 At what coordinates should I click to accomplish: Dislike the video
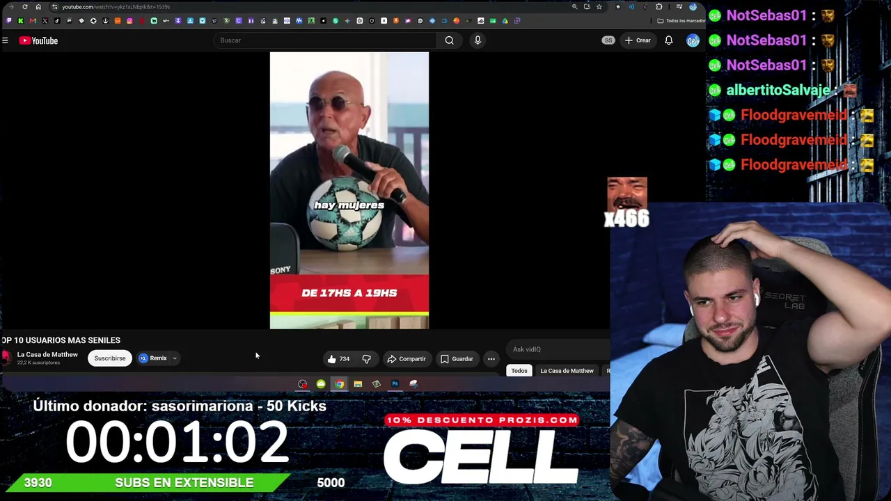point(366,359)
